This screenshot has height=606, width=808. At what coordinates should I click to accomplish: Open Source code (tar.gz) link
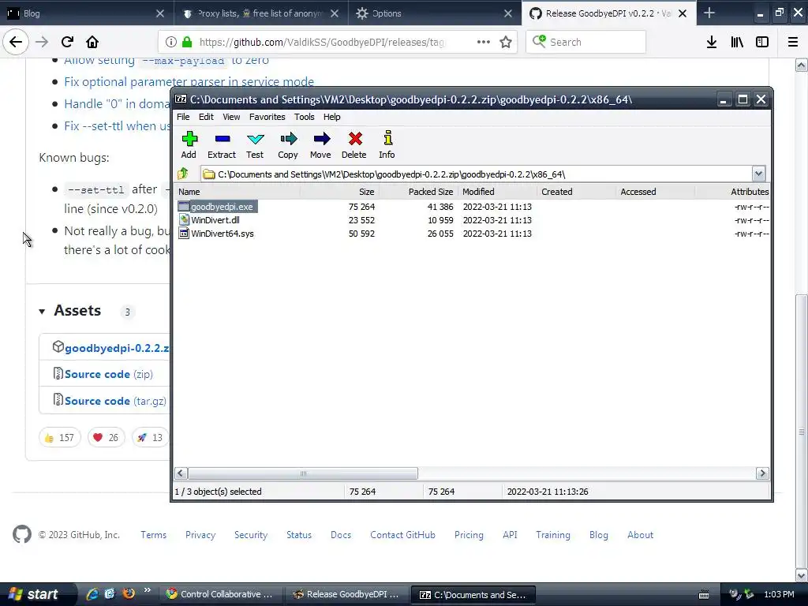(x=115, y=401)
